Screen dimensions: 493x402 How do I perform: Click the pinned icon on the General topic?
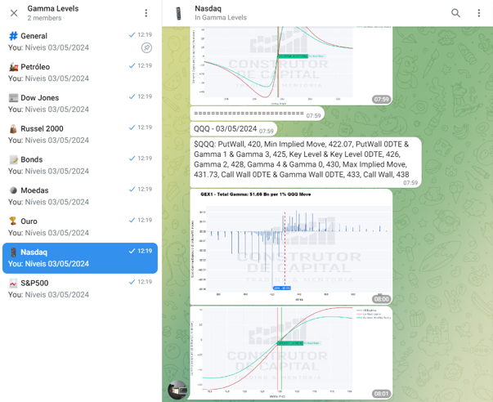pyautogui.click(x=146, y=47)
